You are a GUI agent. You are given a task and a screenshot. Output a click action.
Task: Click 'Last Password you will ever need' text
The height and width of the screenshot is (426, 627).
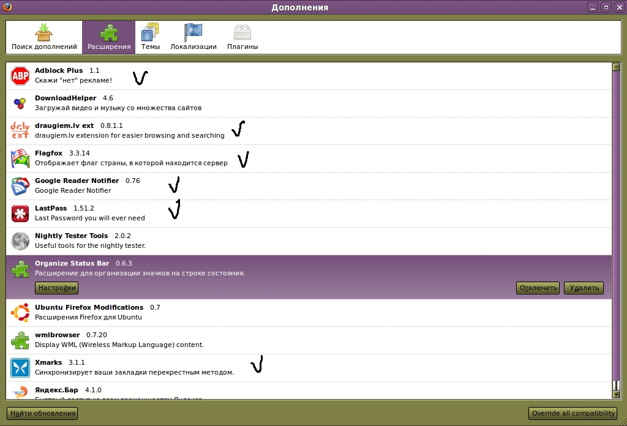89,218
